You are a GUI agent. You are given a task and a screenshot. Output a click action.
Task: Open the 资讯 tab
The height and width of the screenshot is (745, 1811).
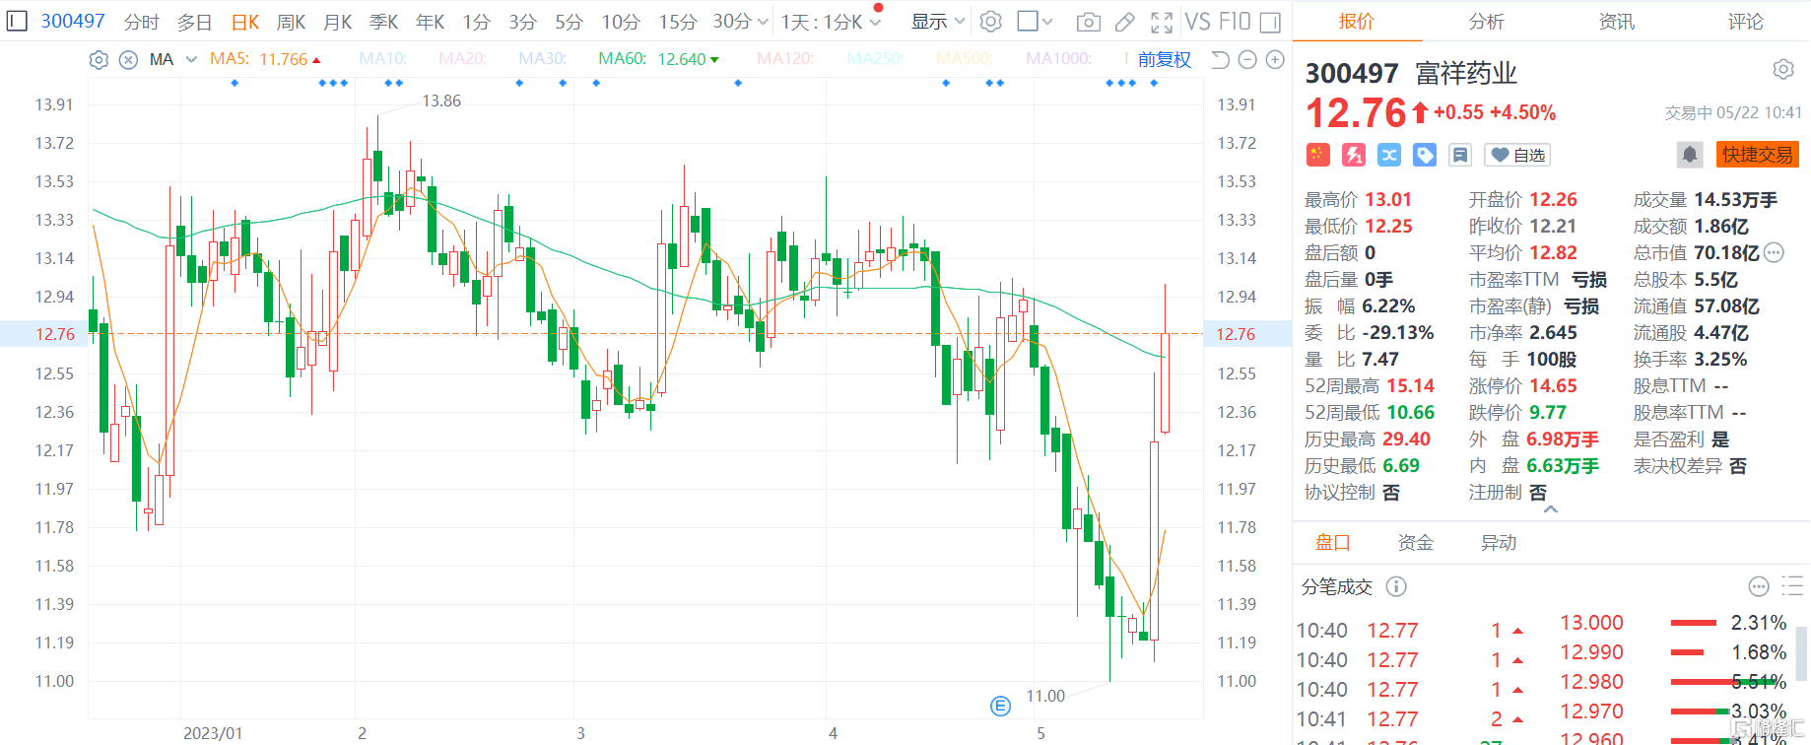coord(1616,22)
